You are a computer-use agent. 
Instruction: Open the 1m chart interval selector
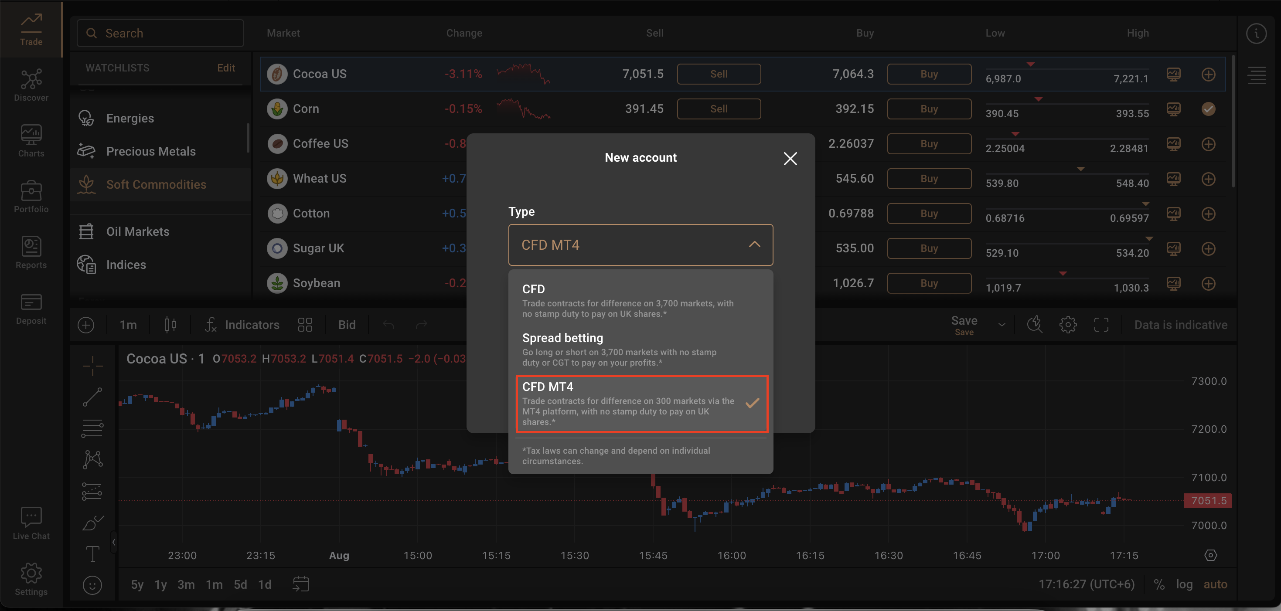(x=128, y=325)
